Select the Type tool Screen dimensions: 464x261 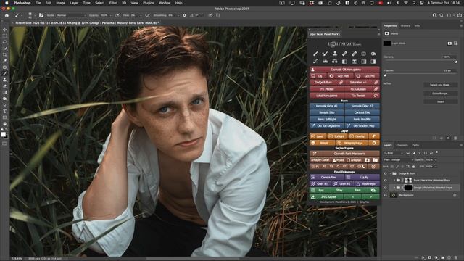[5, 111]
